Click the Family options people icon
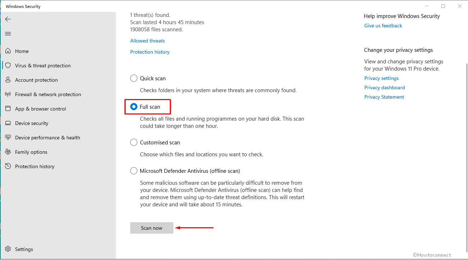The width and height of the screenshot is (468, 260). click(8, 152)
